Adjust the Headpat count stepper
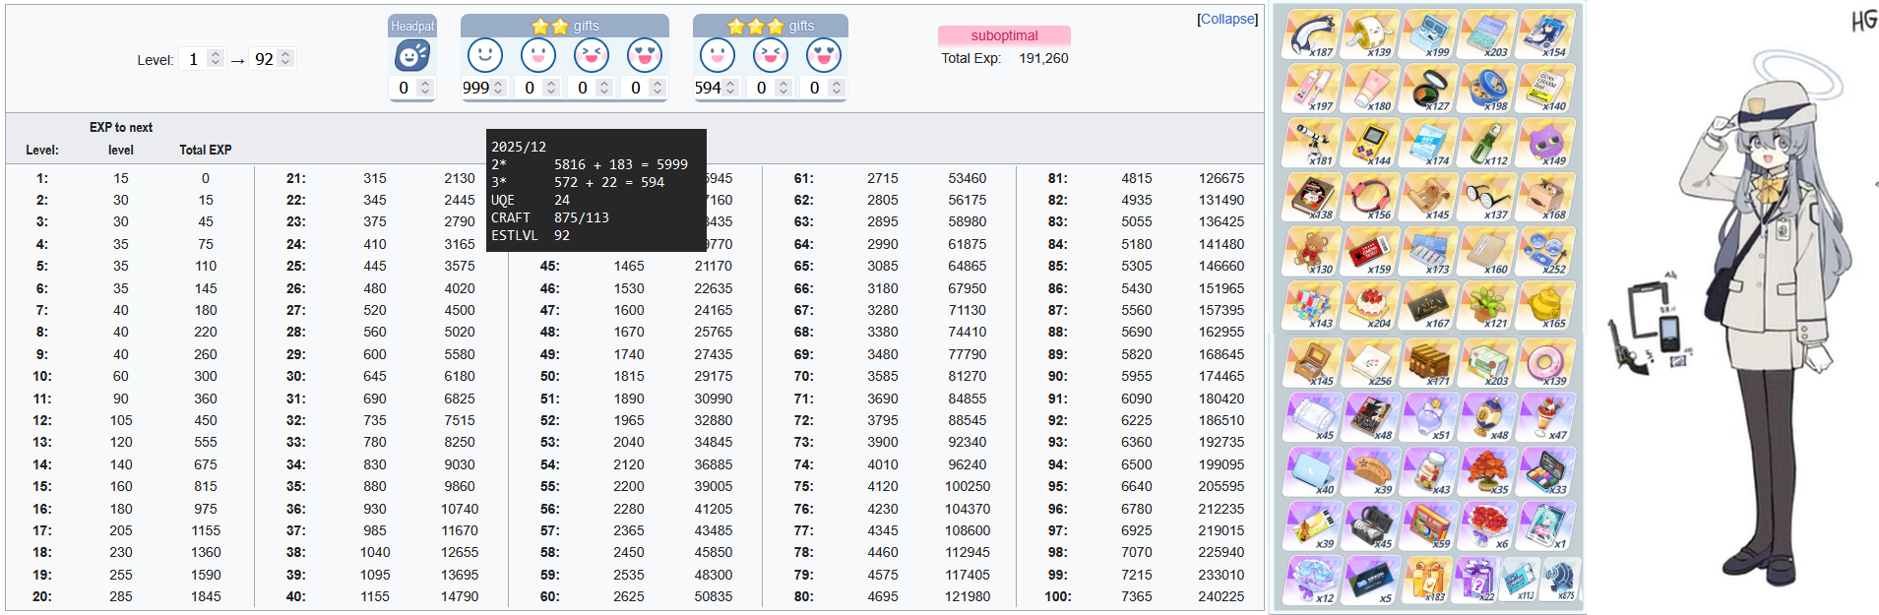Image resolution: width=1879 pixels, height=615 pixels. coord(425,88)
